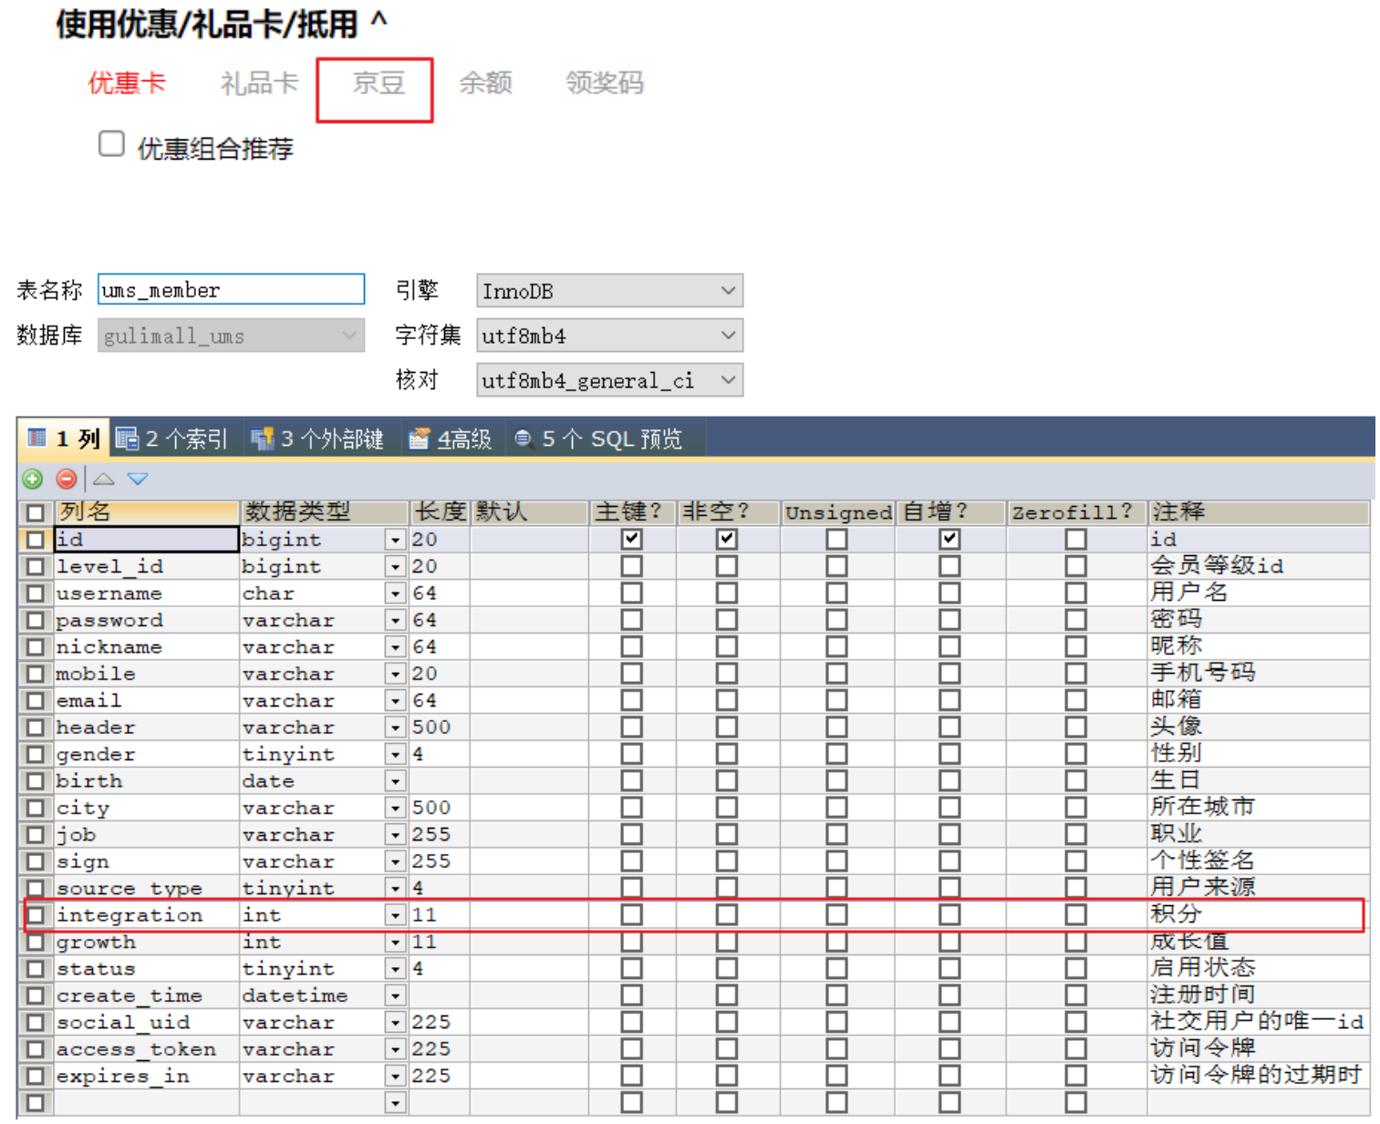Viewport: 1380px width, 1124px height.
Task: Open the utf8mb4 charset dropdown
Action: click(x=609, y=335)
